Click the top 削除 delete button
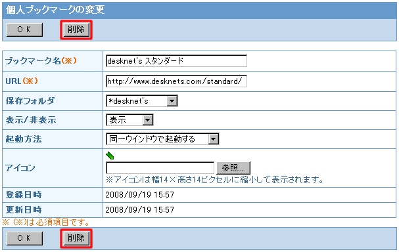The width and height of the screenshot is (399, 252). (x=76, y=30)
